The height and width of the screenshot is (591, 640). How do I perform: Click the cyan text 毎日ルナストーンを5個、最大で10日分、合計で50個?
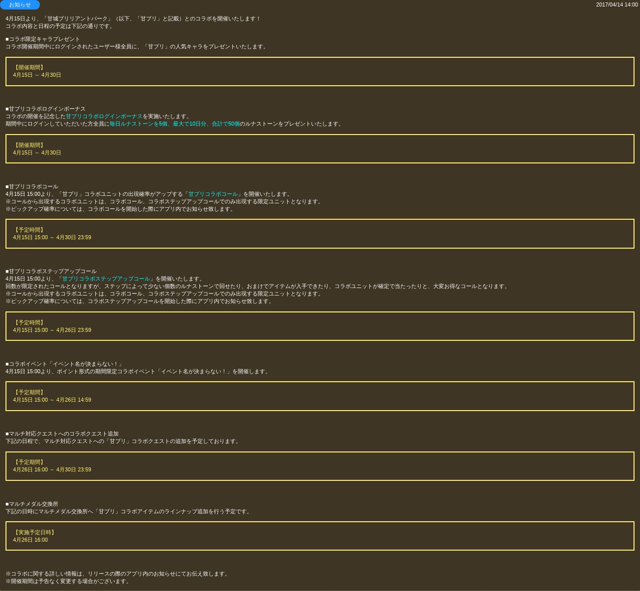[174, 124]
